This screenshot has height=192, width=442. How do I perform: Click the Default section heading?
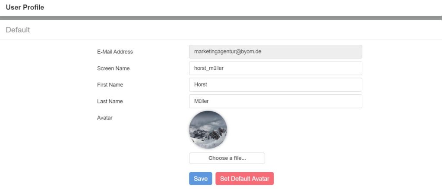point(18,30)
